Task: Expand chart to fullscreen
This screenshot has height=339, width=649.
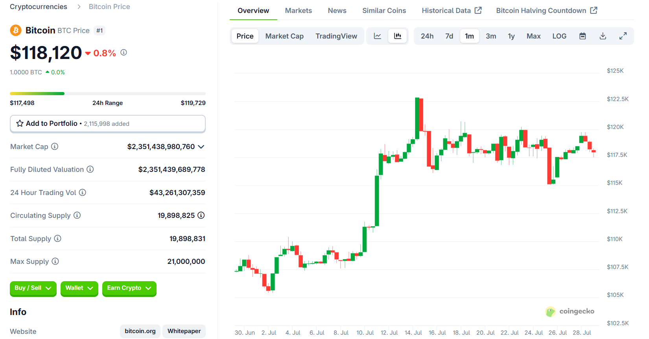Action: (x=623, y=36)
